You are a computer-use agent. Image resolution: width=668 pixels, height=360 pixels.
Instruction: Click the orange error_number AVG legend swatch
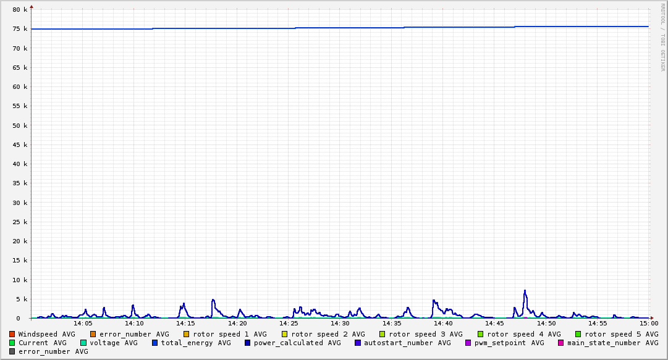pyautogui.click(x=93, y=334)
